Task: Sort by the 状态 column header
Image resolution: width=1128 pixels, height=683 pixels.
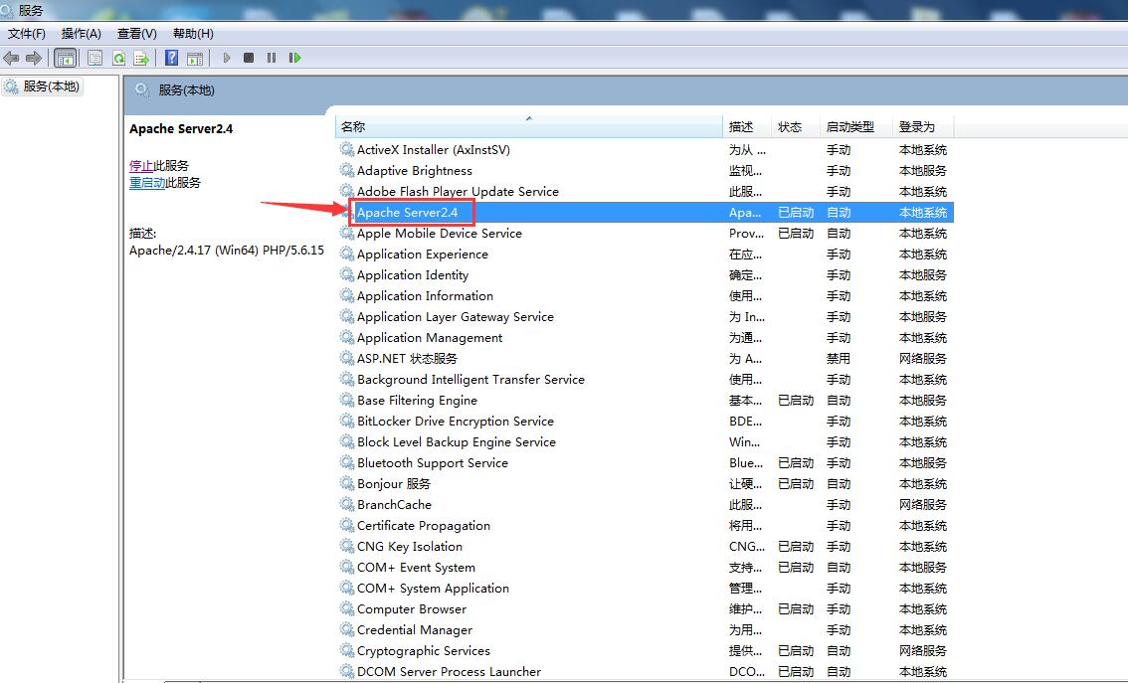Action: 796,126
